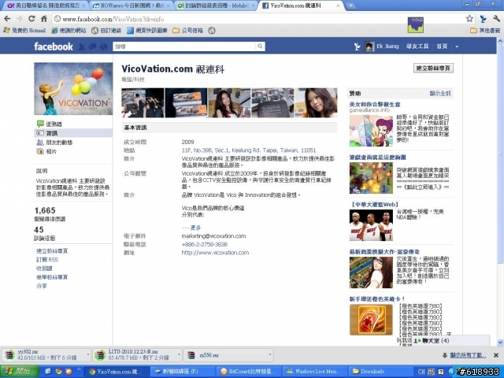Open the new tab button
The image size is (504, 378).
350,6
